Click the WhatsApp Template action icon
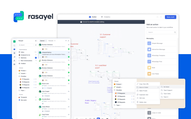Screen dimensions: 191x119 149,55
